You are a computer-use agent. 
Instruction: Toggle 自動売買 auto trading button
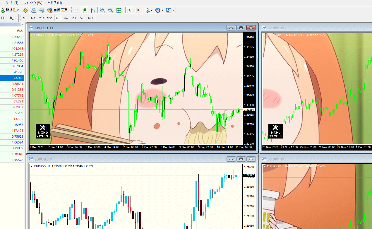[x=57, y=10]
